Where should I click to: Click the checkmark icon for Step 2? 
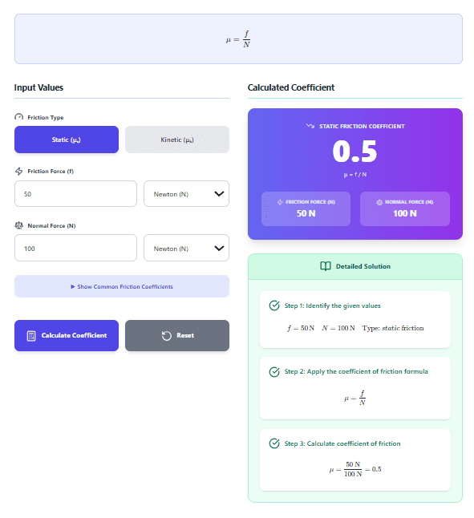(x=274, y=371)
